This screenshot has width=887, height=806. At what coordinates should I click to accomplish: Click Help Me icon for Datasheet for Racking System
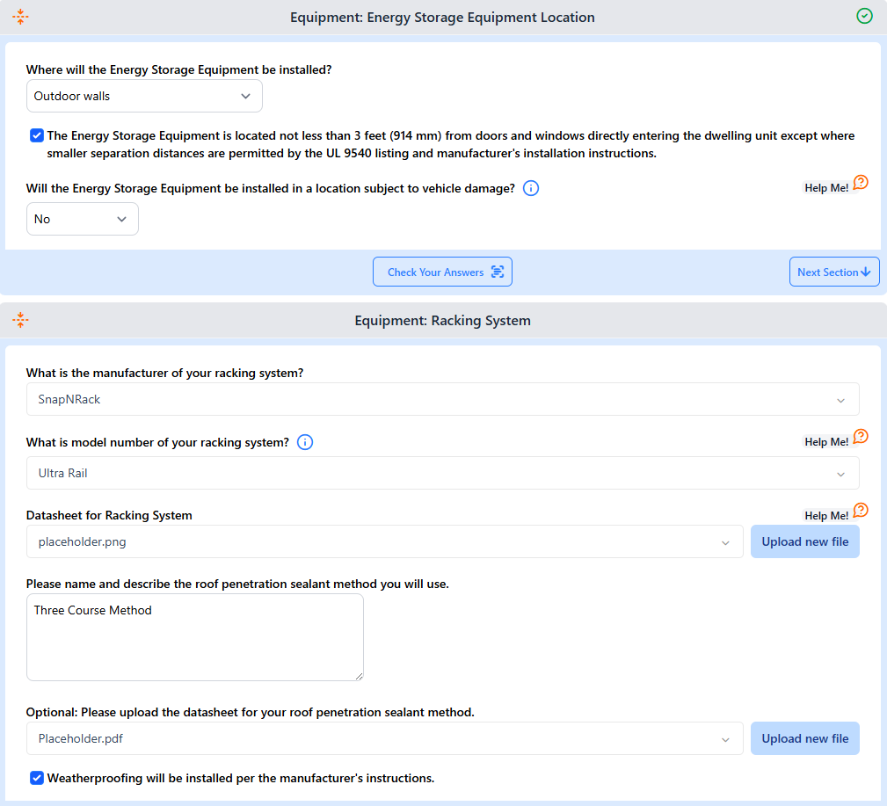coord(861,510)
